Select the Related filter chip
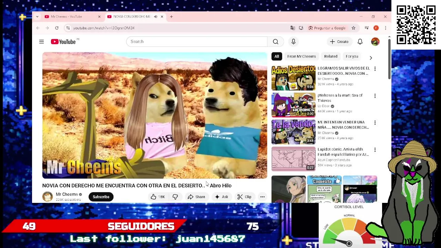This screenshot has height=248, width=441. [x=331, y=56]
